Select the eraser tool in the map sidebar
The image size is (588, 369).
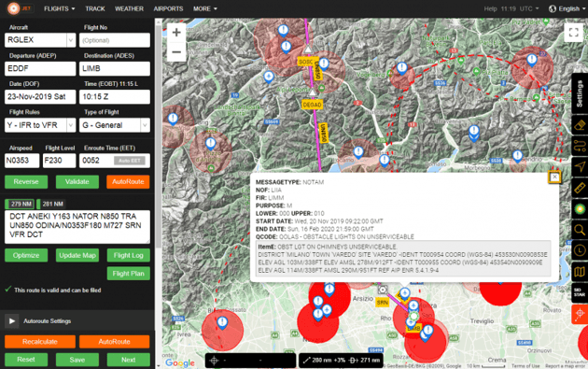pos(580,125)
